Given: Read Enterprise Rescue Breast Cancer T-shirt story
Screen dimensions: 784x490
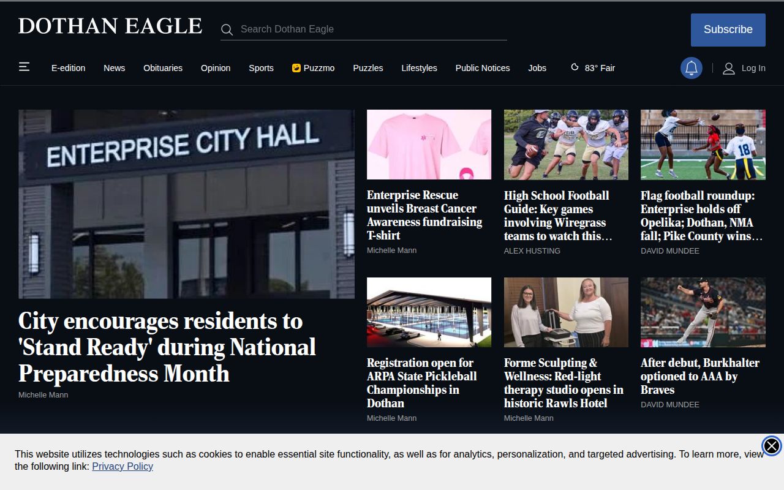Looking at the screenshot, I should point(424,215).
